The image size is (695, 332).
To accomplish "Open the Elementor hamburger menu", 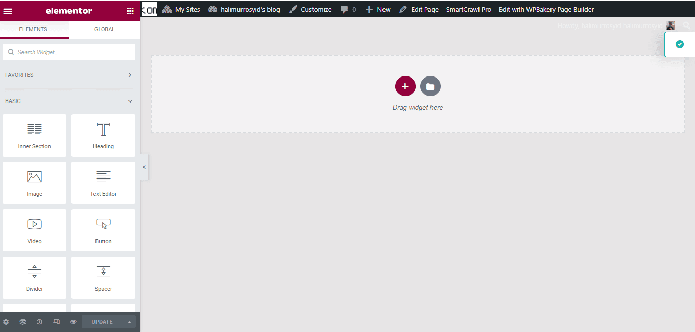I will click(8, 11).
